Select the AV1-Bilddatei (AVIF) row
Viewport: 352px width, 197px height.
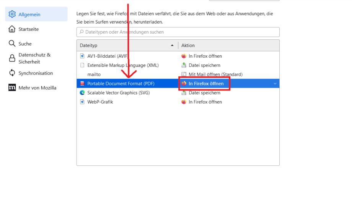point(178,56)
